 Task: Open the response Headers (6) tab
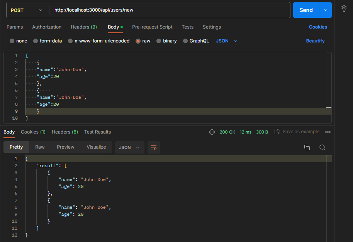(65, 132)
